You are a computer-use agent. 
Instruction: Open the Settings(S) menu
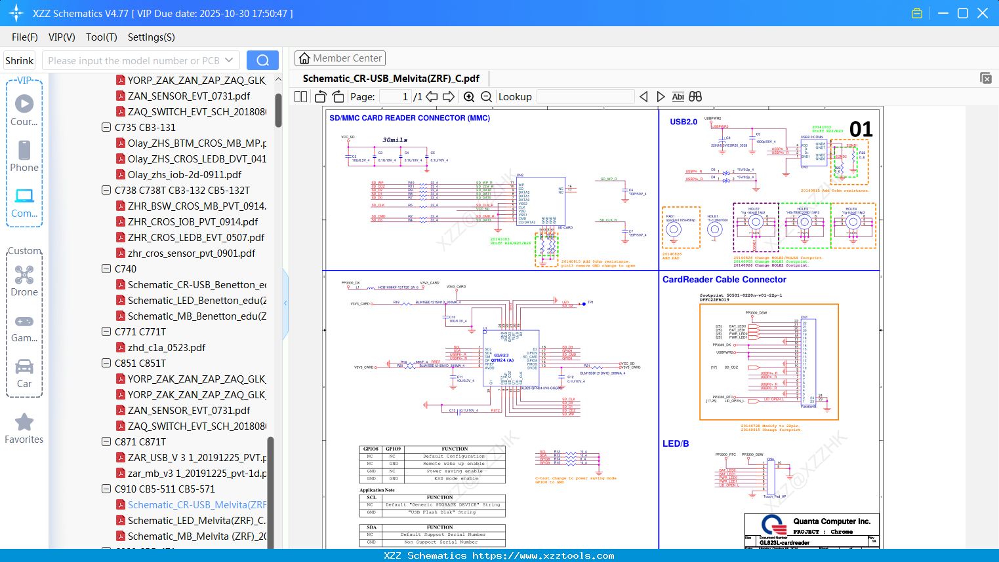coord(151,37)
